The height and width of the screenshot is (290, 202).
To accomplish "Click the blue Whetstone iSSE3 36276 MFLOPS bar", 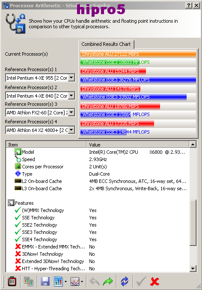I will (x=138, y=80).
